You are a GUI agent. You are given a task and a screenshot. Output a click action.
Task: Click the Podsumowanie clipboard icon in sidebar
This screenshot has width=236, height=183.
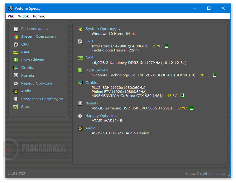16,29
